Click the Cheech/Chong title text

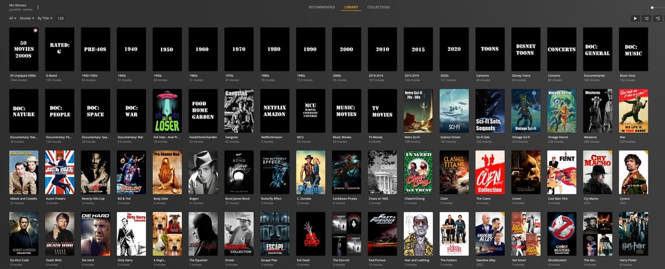[x=414, y=198]
